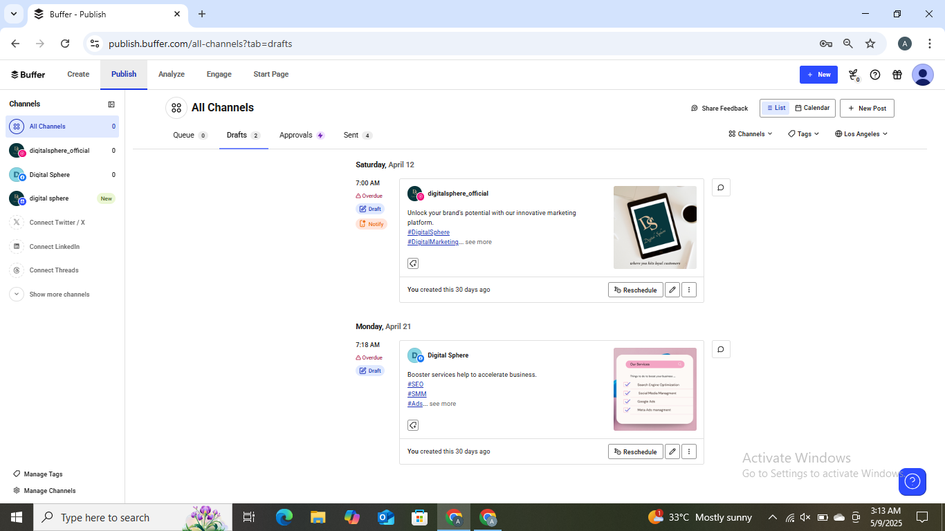Select digitalsphere_official channel in sidebar
945x531 pixels.
(62, 151)
